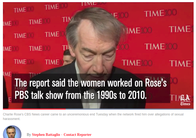Click the Charlie Rose video player

click(x=98, y=55)
